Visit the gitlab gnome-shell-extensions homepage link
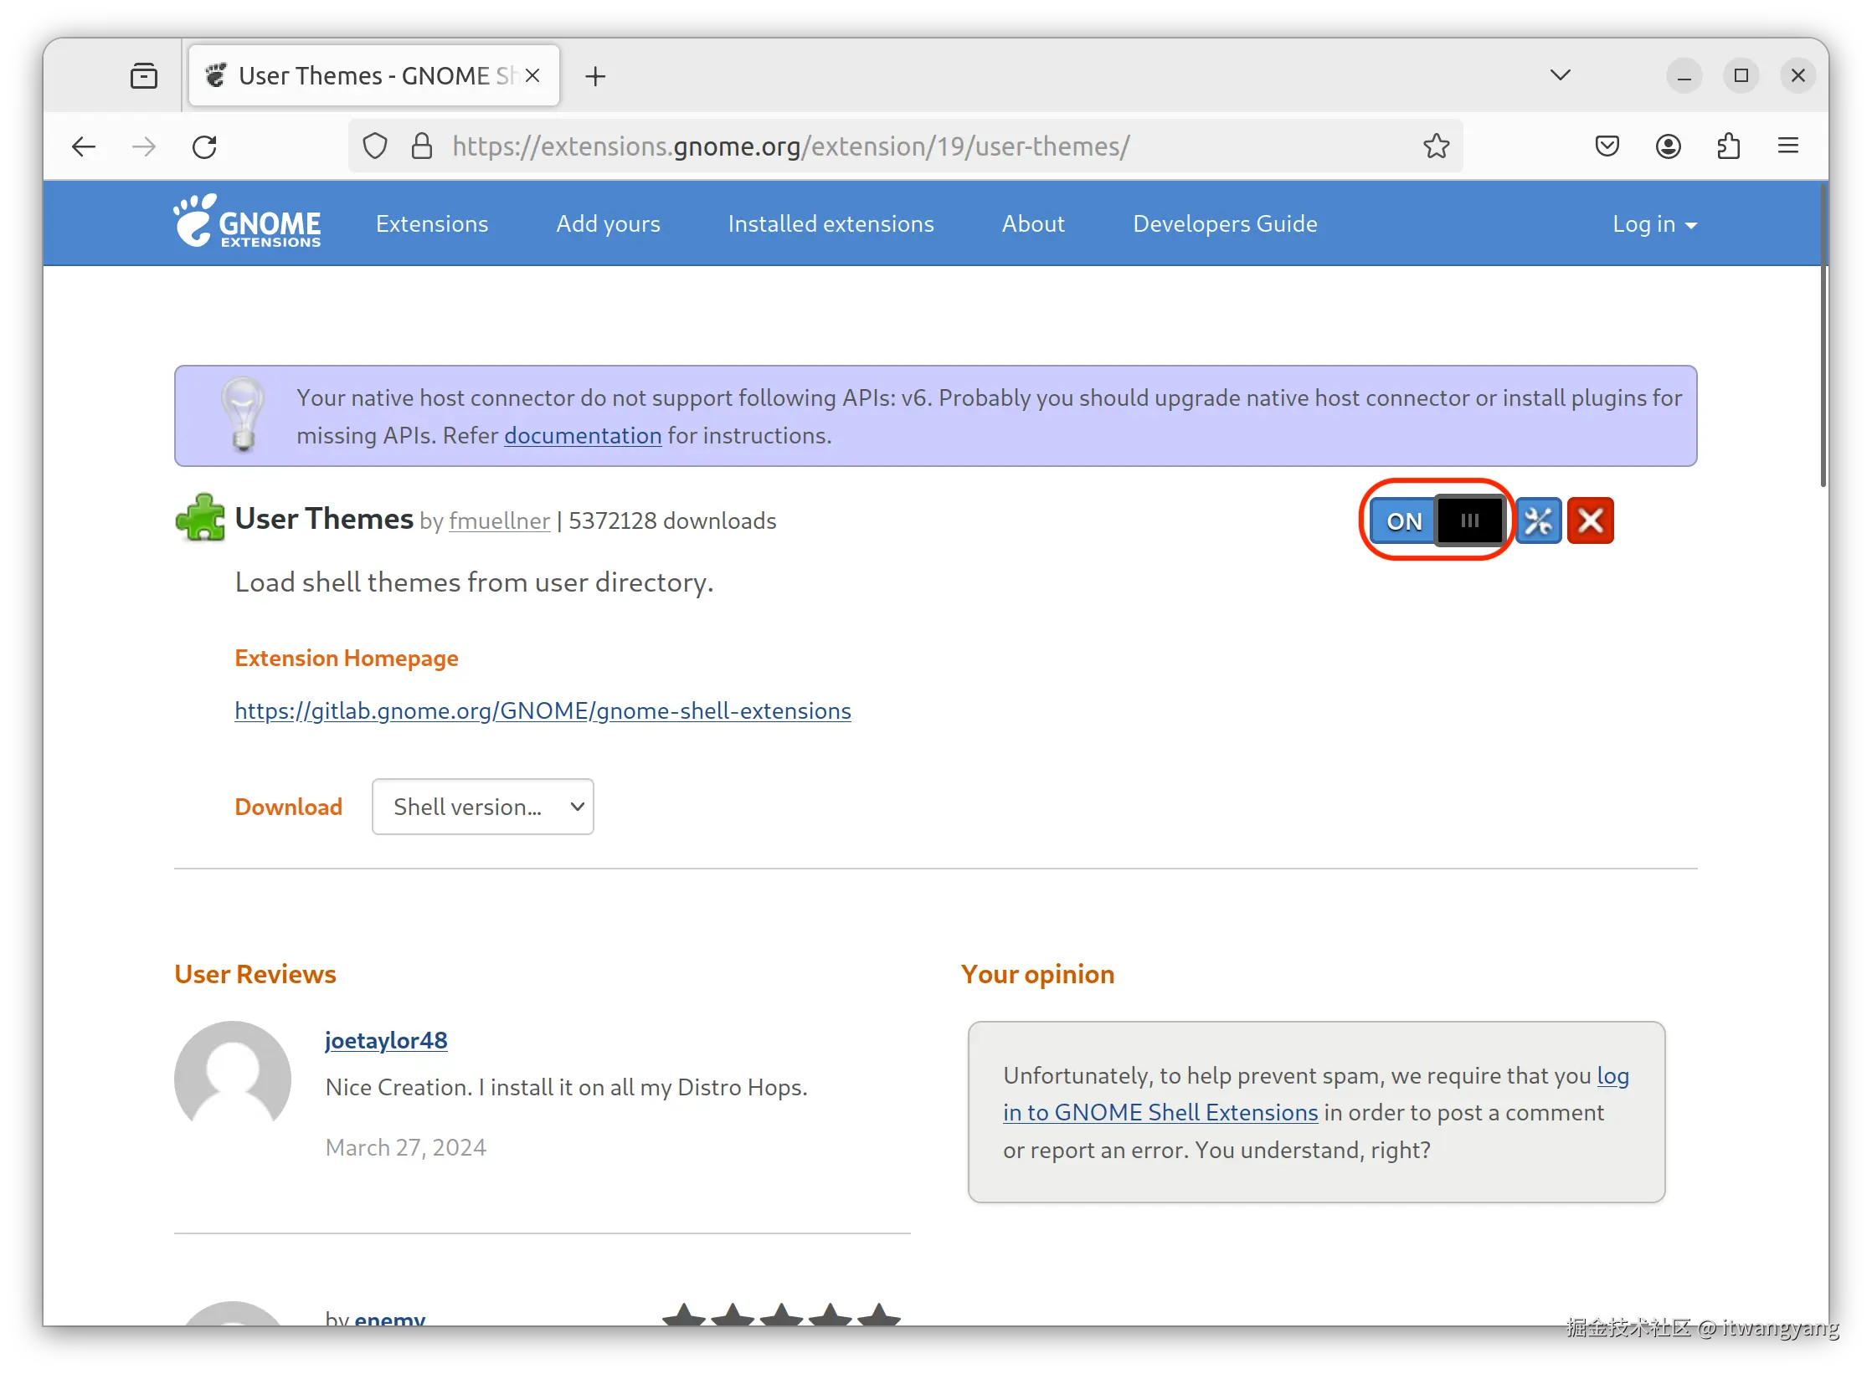1872x1374 pixels. 543,710
